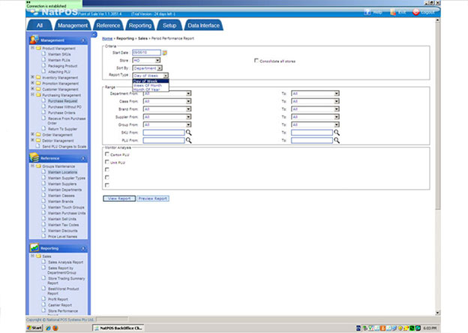Open Sales Analysis Report link
The width and height of the screenshot is (468, 333).
click(66, 262)
